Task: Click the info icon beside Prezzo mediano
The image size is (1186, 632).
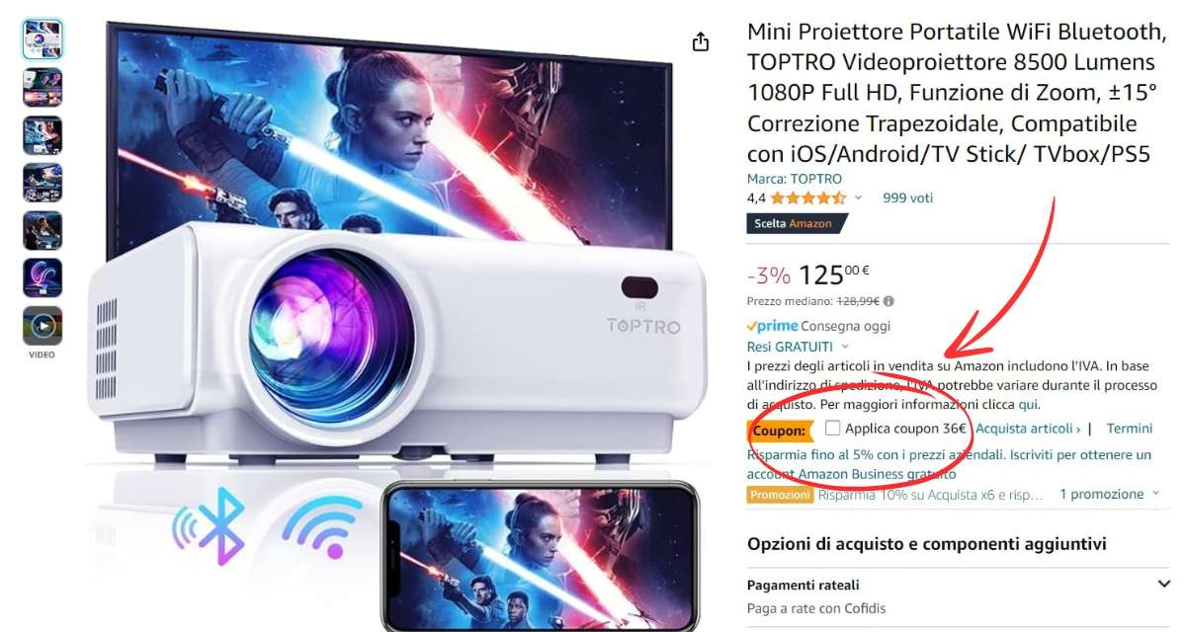Action: pos(889,301)
